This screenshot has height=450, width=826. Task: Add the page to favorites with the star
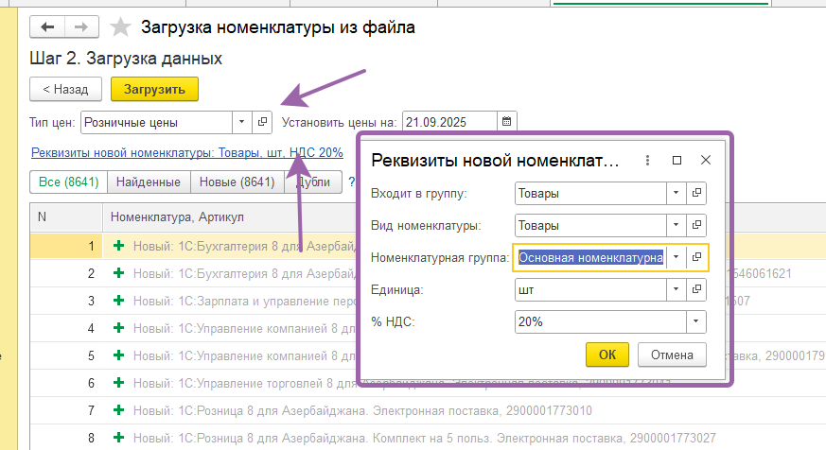[120, 26]
